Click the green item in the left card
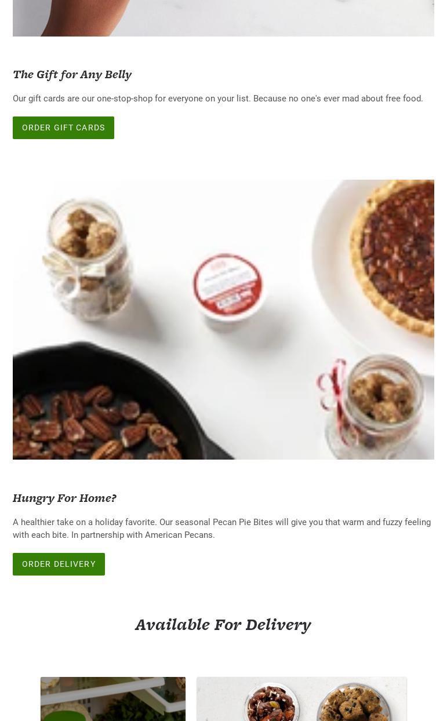Screen dimensions: 447x721 (x=63, y=716)
